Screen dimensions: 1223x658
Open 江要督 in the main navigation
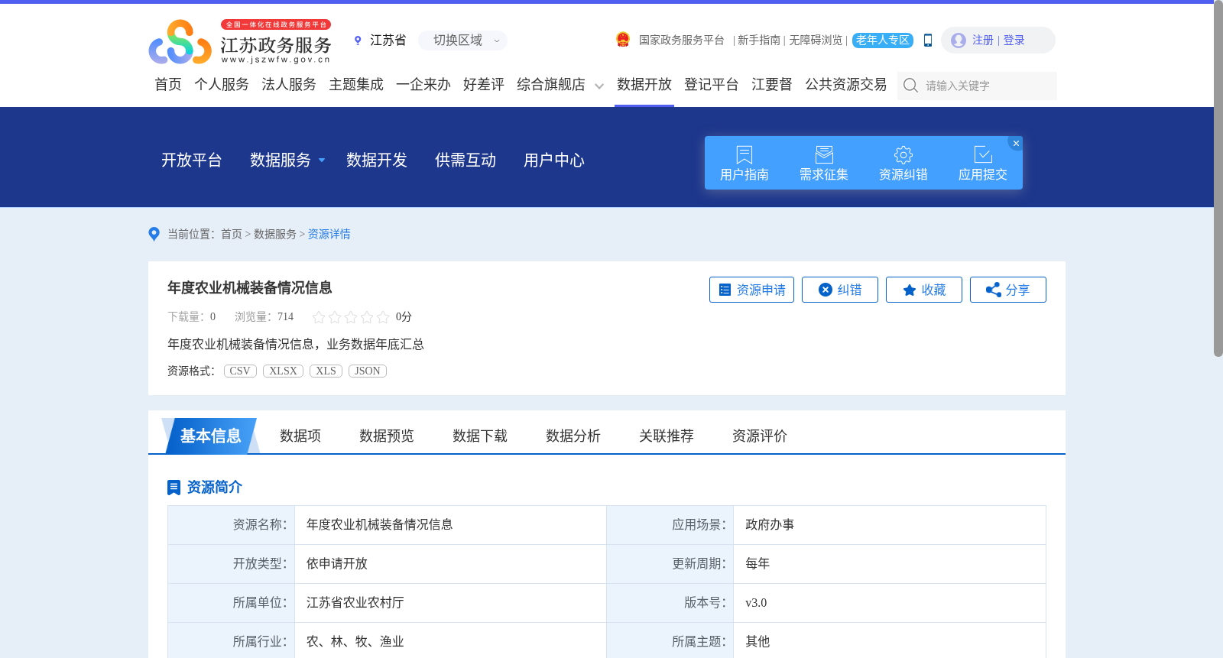point(772,85)
